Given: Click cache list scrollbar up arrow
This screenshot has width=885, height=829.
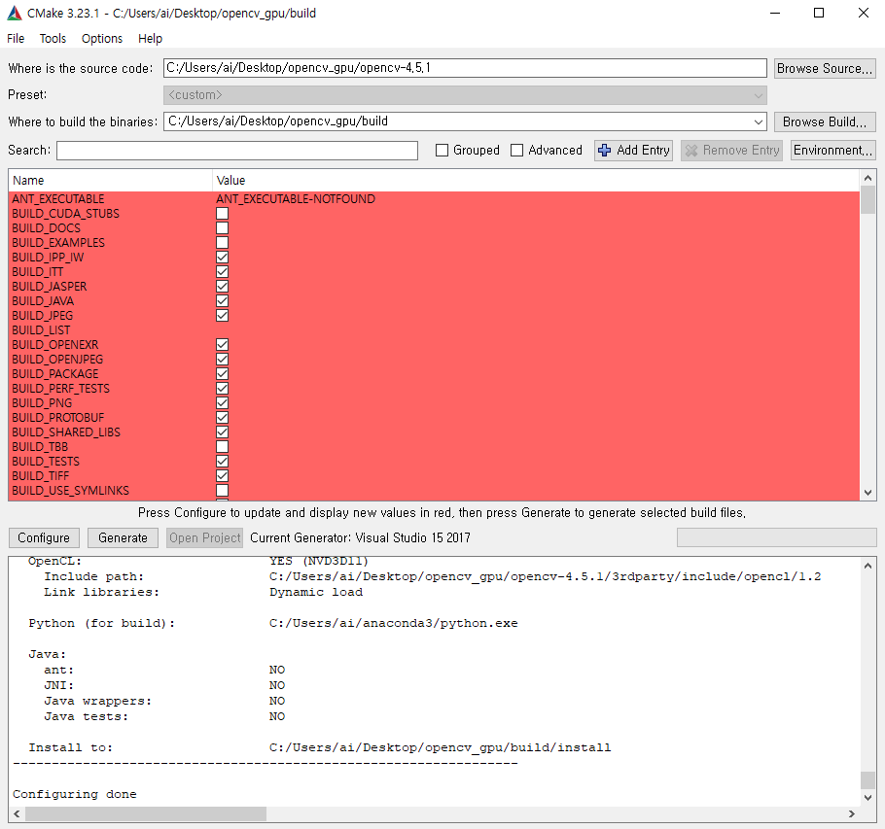Looking at the screenshot, I should tap(868, 178).
